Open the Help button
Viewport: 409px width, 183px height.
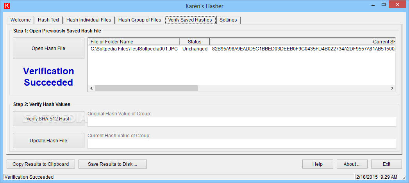[x=318, y=164]
